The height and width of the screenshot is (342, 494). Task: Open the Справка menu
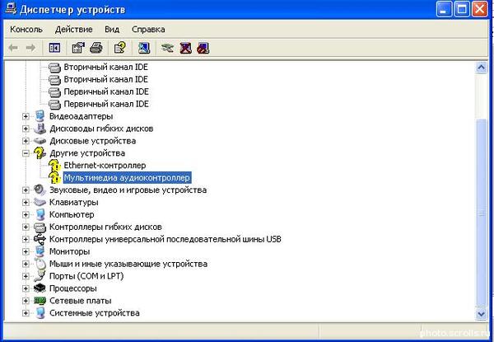pyautogui.click(x=148, y=30)
